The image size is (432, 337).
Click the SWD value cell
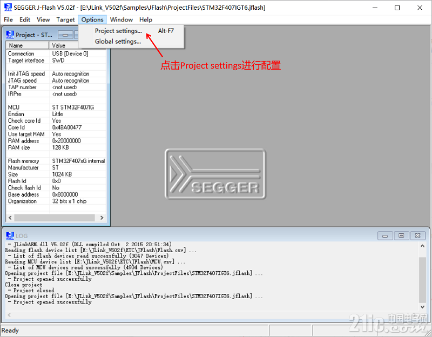pos(58,60)
